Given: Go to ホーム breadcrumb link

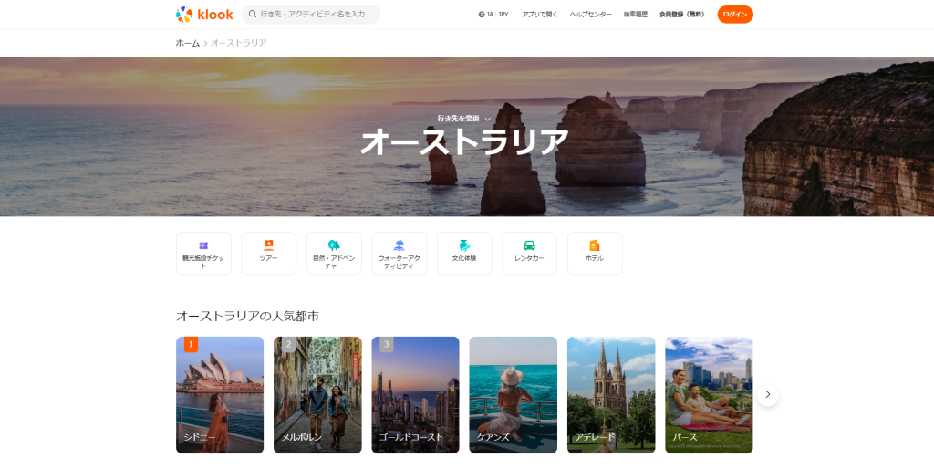Looking at the screenshot, I should click(188, 43).
